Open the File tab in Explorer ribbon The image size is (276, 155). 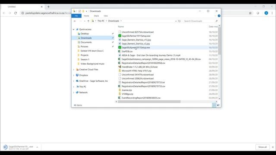click(76, 16)
